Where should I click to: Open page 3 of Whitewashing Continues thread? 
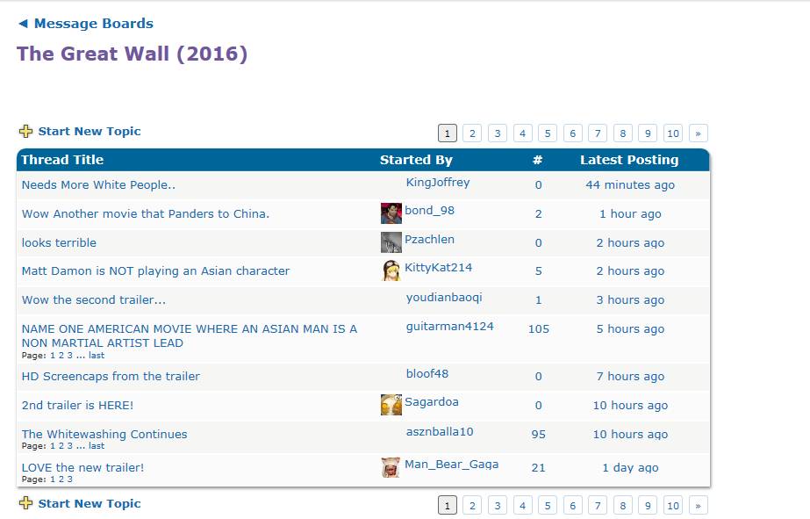[x=69, y=445]
